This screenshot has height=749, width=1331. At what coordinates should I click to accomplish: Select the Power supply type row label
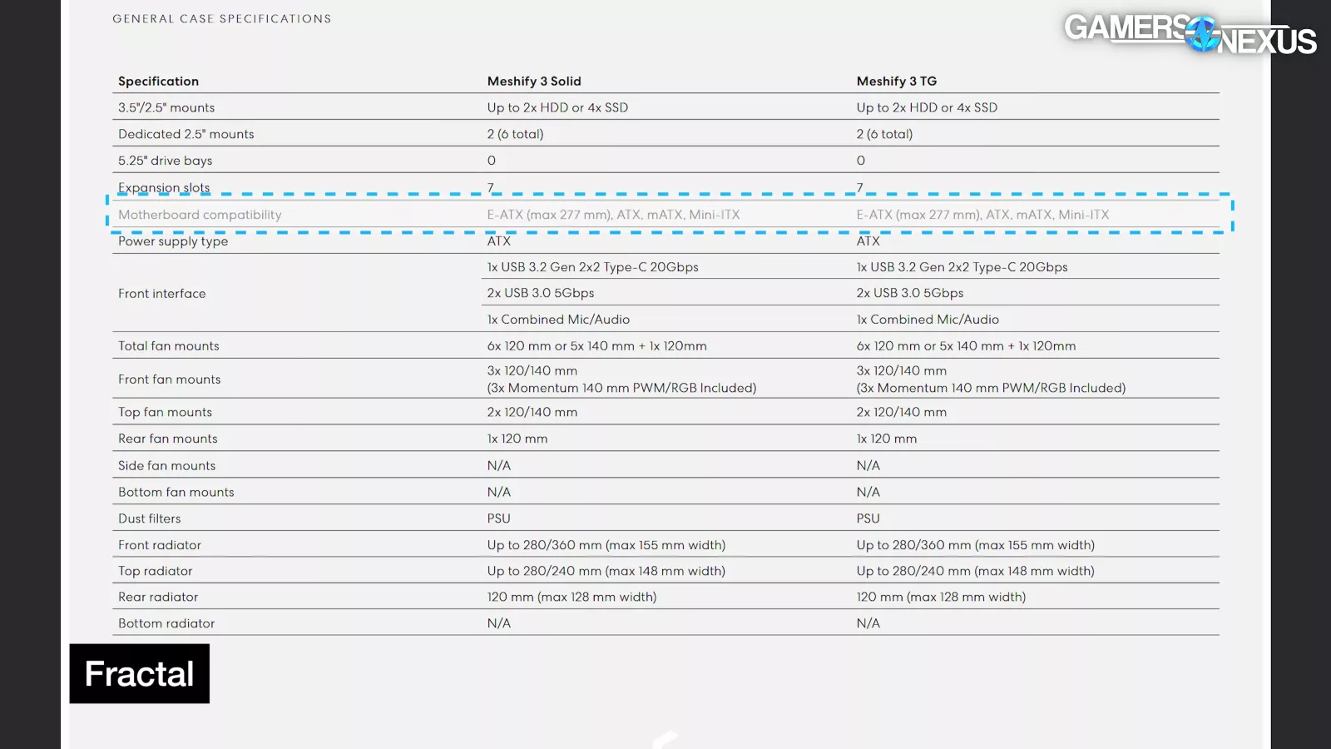tap(173, 241)
